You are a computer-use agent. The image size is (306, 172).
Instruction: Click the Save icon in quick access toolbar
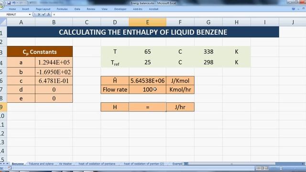tap(9, 3)
